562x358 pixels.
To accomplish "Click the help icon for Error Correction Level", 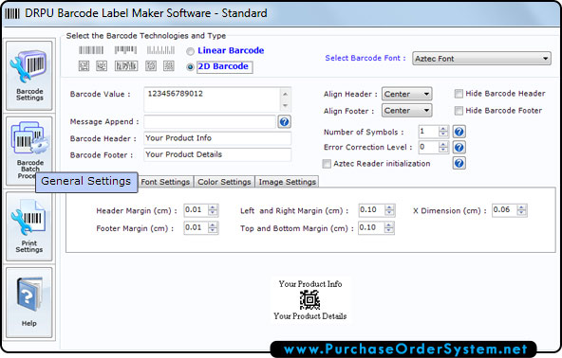I will (459, 148).
